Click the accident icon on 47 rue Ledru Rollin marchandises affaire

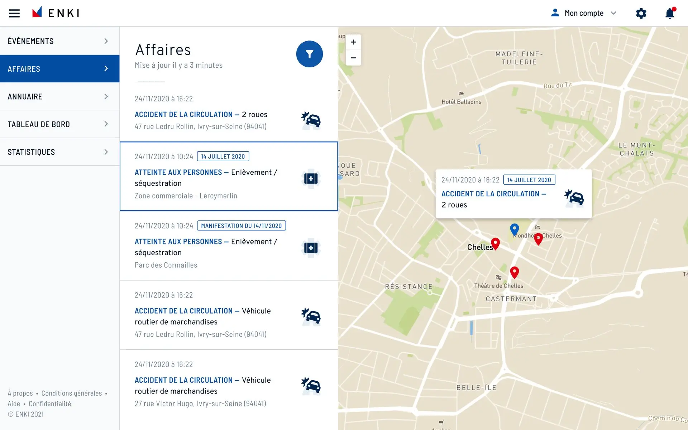pyautogui.click(x=311, y=317)
